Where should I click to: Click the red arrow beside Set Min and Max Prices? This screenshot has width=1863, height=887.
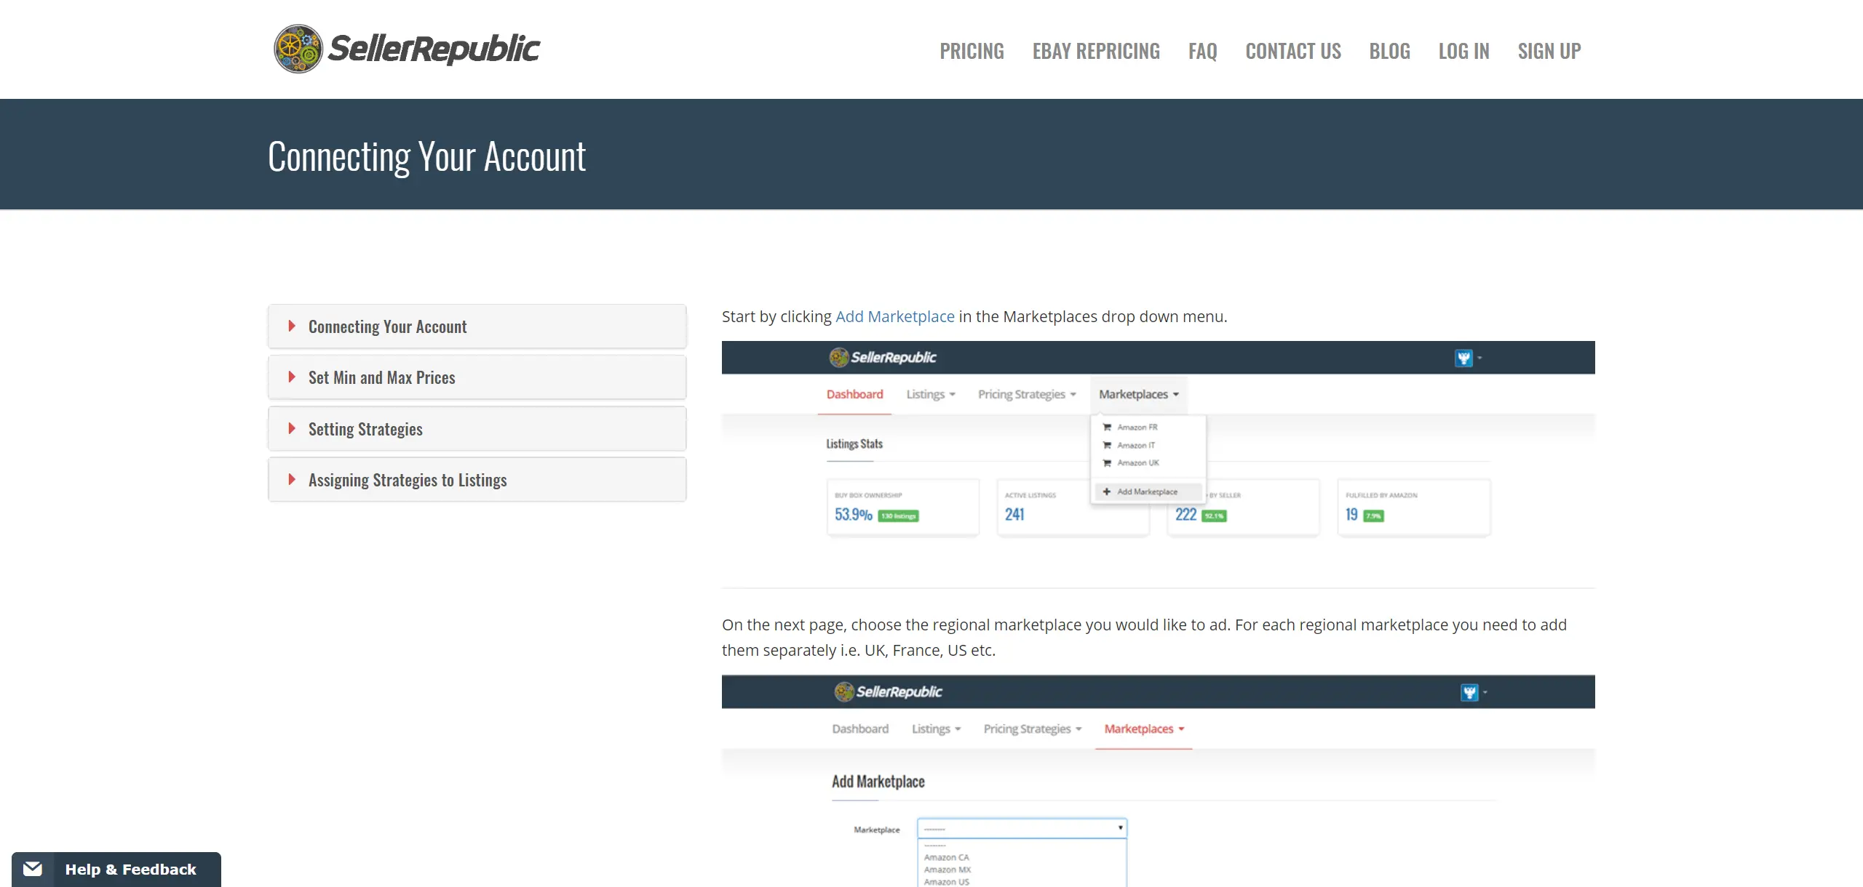292,377
